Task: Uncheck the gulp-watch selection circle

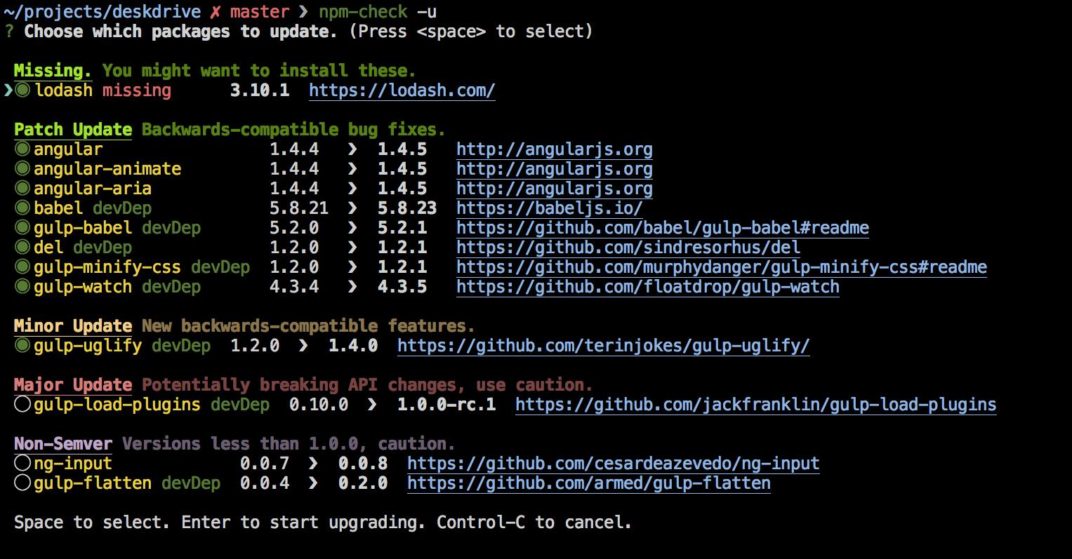Action: point(22,287)
